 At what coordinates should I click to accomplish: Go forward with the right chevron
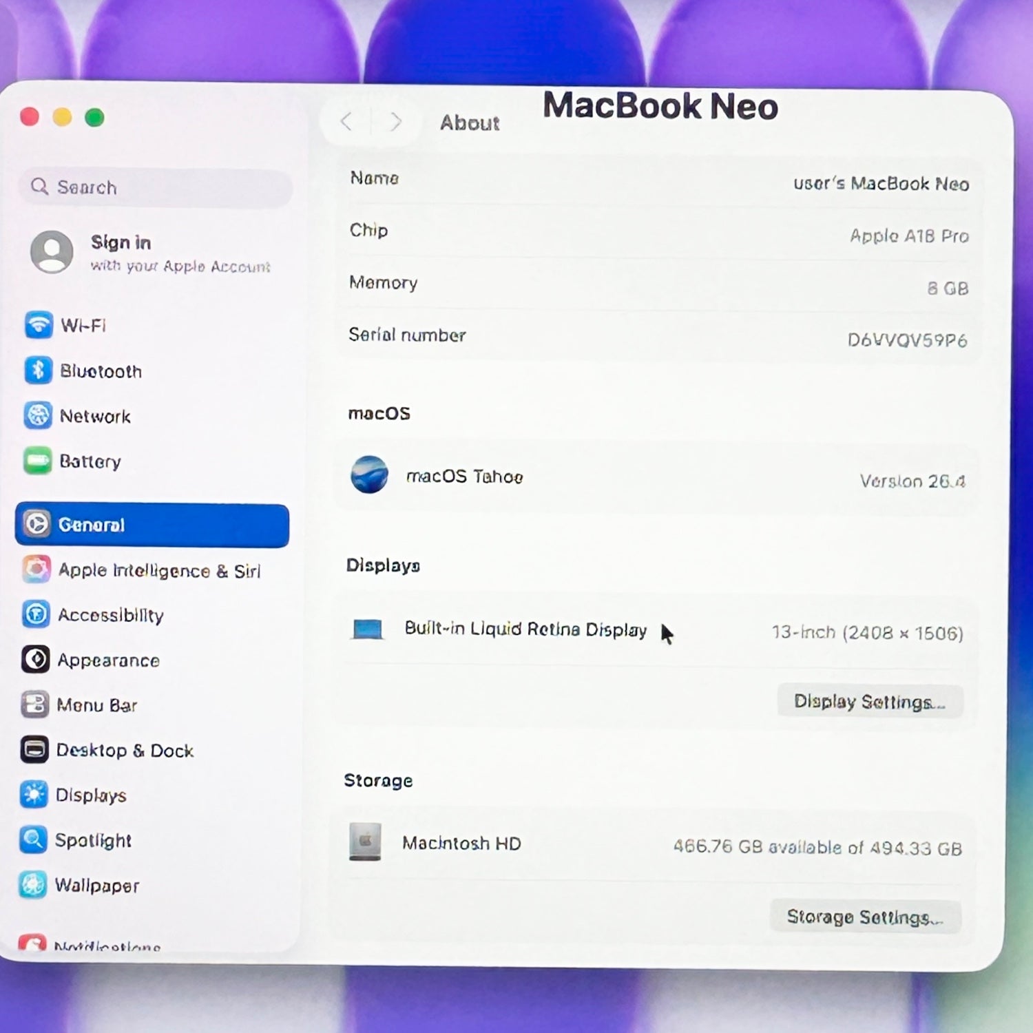pyautogui.click(x=395, y=122)
